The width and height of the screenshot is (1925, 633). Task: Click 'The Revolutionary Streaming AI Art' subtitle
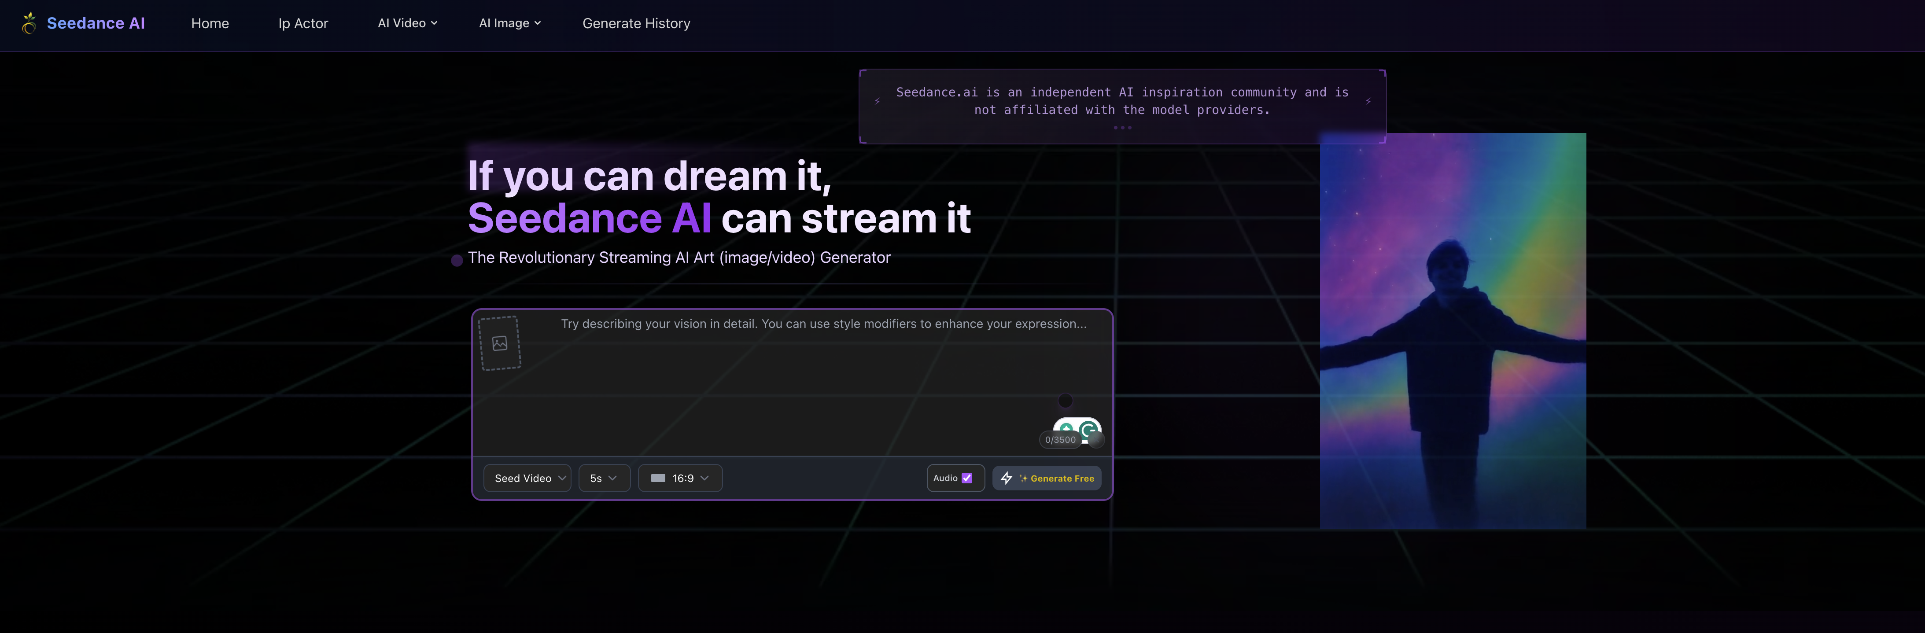click(x=679, y=258)
